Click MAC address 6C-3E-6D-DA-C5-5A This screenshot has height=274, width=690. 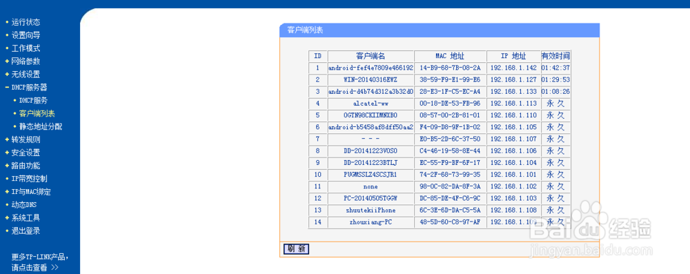click(450, 211)
